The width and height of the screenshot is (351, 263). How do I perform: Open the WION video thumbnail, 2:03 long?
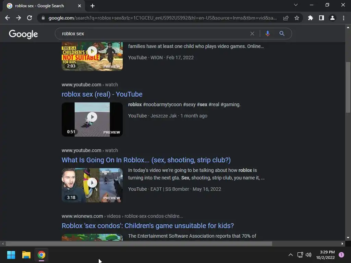coord(92,57)
